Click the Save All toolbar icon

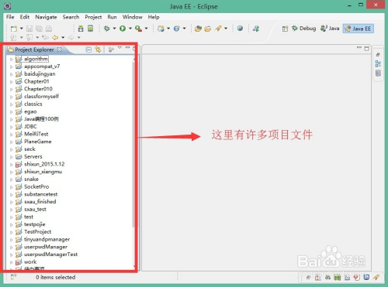(39, 29)
